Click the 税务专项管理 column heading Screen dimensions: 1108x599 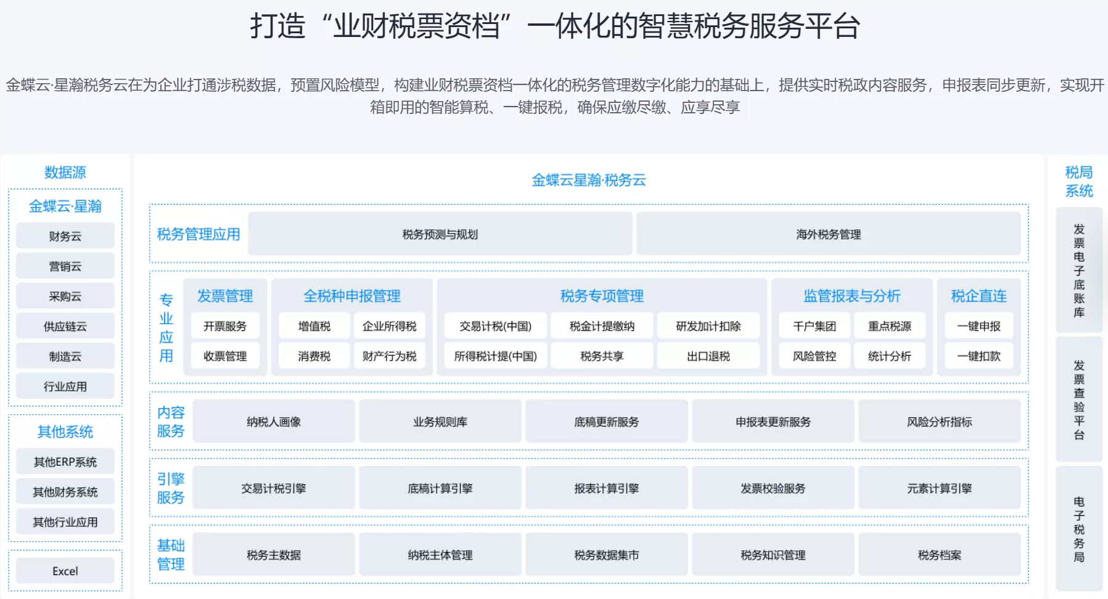[602, 296]
